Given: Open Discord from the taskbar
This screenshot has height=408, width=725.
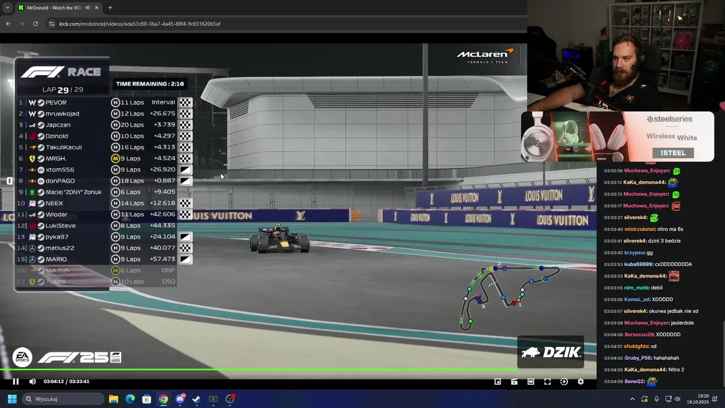Looking at the screenshot, I should click(x=180, y=399).
